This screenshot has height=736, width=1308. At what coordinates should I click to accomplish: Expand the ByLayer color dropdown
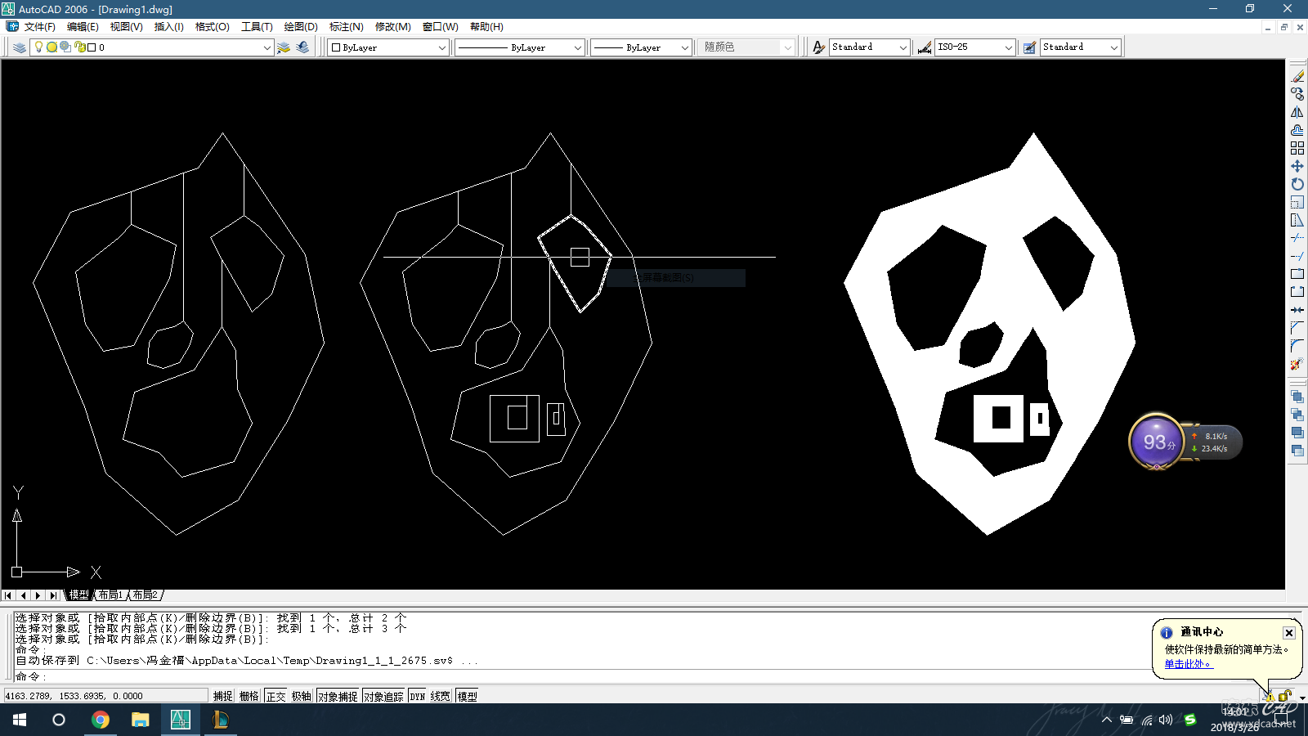coord(442,47)
